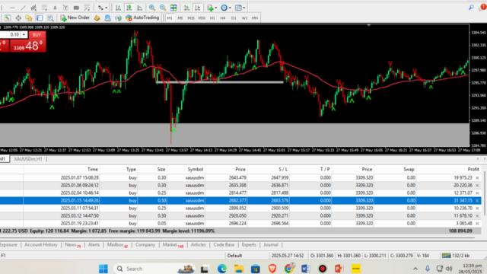The width and height of the screenshot is (487, 274).
Task: Open the Journal tab
Action: (x=271, y=245)
